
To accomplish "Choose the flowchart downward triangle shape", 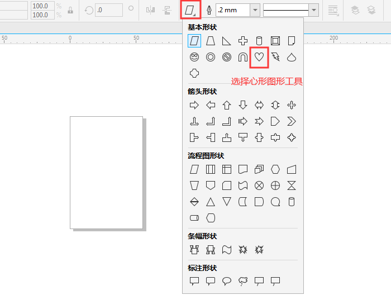I will pyautogui.click(x=227, y=202).
